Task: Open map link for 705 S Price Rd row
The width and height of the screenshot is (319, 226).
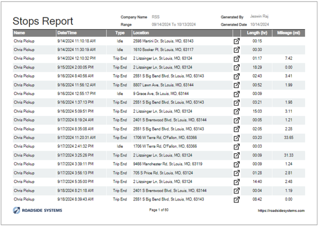Action: pos(236,173)
